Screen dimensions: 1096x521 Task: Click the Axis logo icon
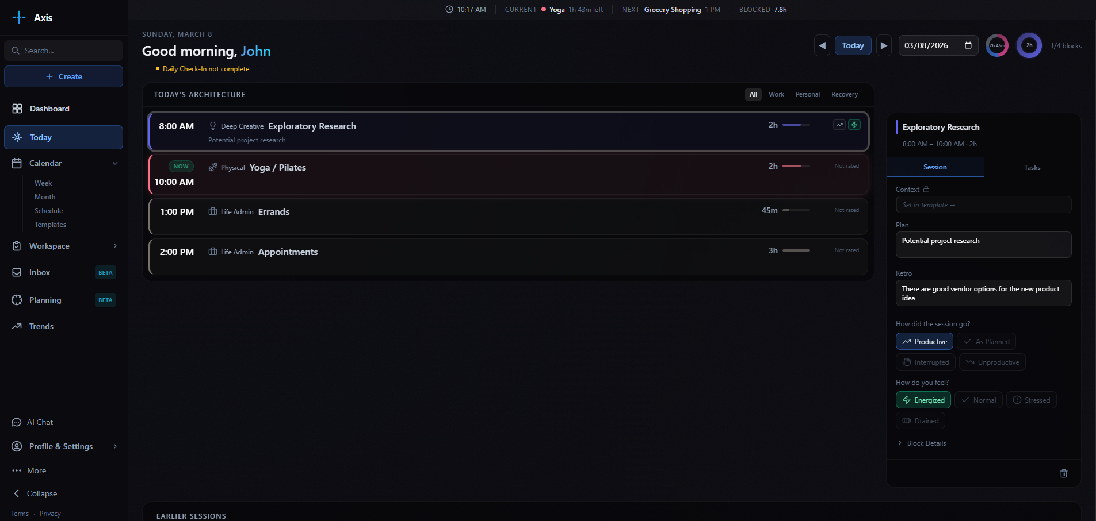coord(19,18)
